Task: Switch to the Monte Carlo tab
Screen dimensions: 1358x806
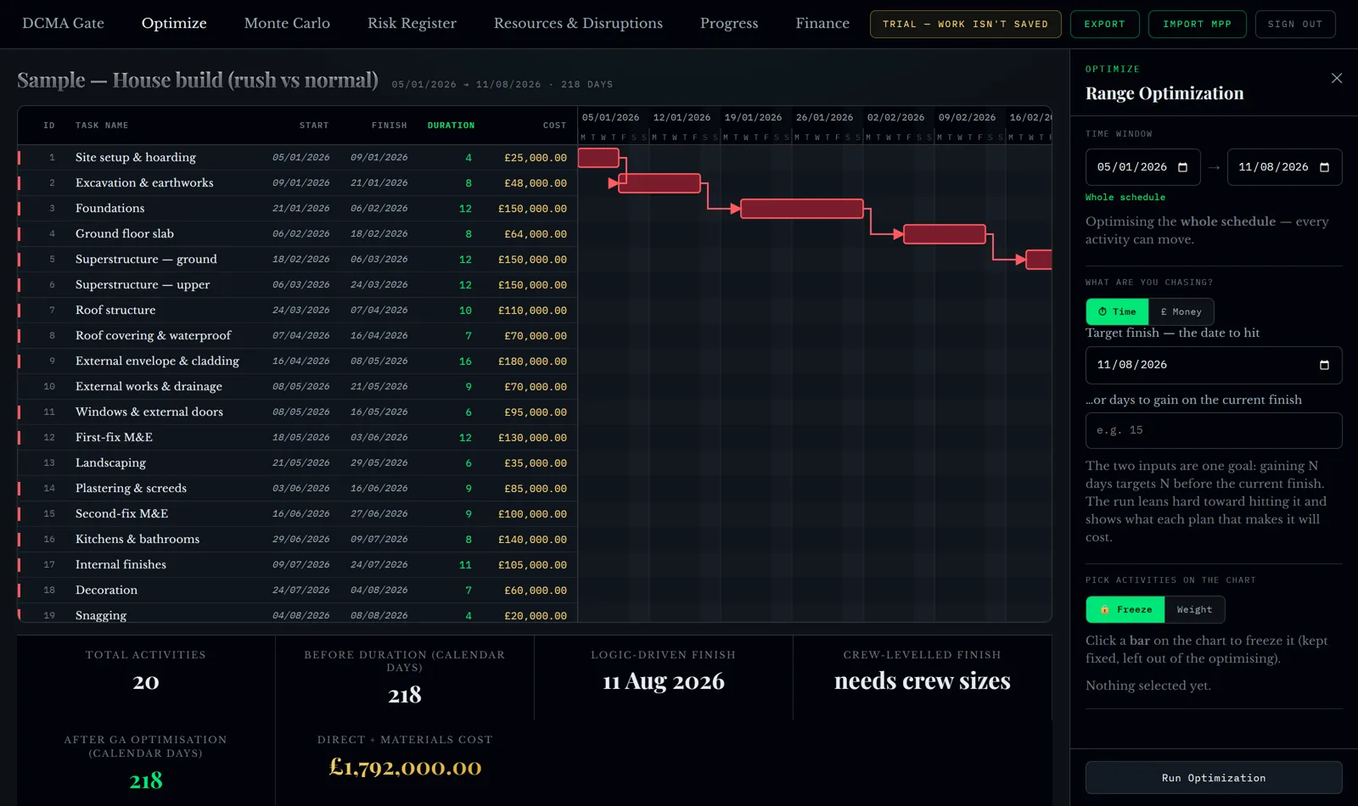Action: pos(287,24)
